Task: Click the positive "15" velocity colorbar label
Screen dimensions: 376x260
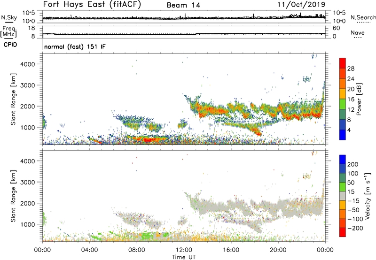Action: [x=351, y=192]
